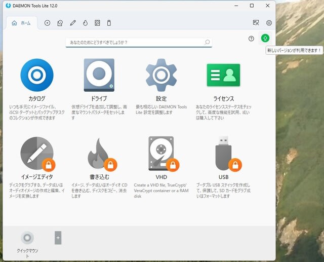Minimize the DAEMON Tools Lite window

[x=236, y=6]
